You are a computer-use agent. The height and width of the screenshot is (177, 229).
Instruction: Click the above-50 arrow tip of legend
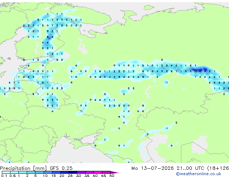coord(114,172)
